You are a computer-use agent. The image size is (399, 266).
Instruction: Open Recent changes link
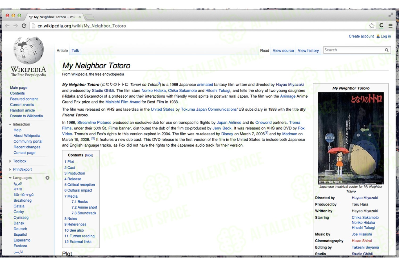pos(27,147)
